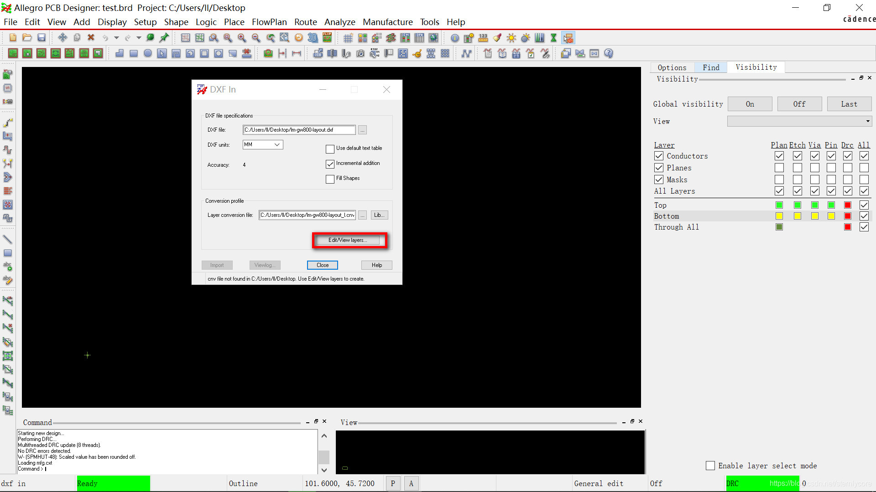This screenshot has height=492, width=876.
Task: Click the 3D view toolbar icon
Action: (313, 38)
